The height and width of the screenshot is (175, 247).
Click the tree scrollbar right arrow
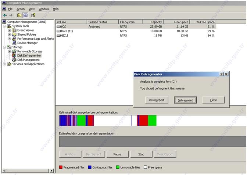51,171
